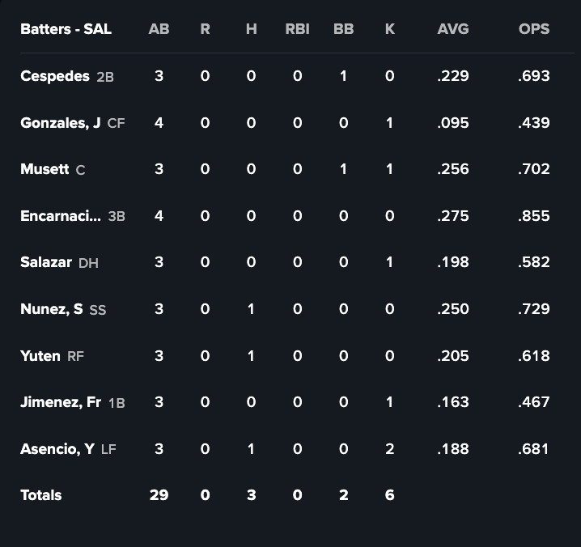Click the AVG column header
Image resolution: width=581 pixels, height=547 pixels.
coord(452,29)
